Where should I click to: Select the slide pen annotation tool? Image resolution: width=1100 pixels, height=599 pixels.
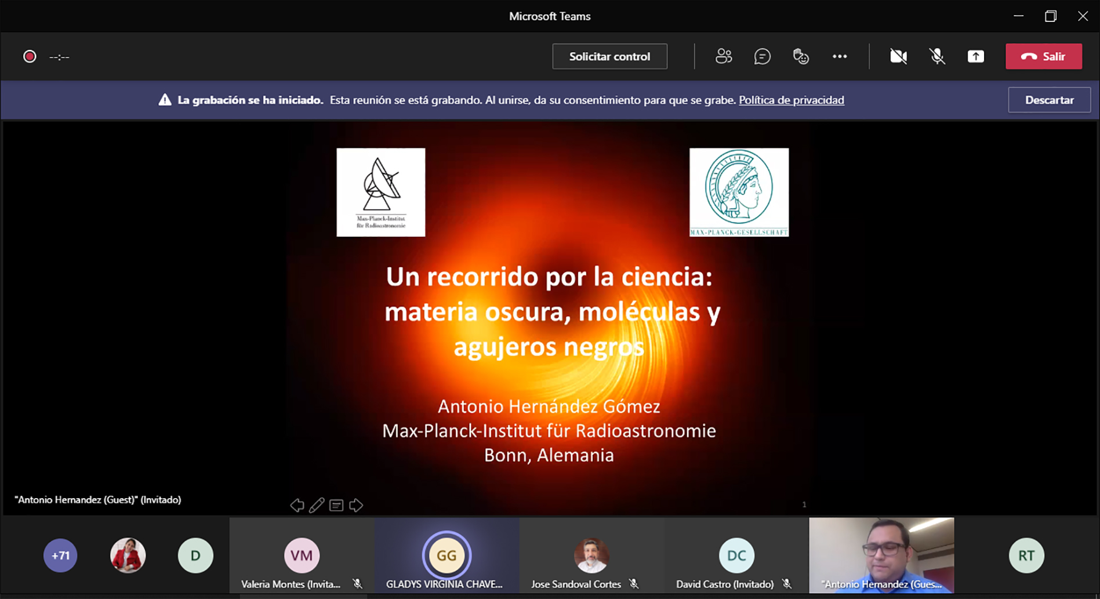[x=317, y=506]
